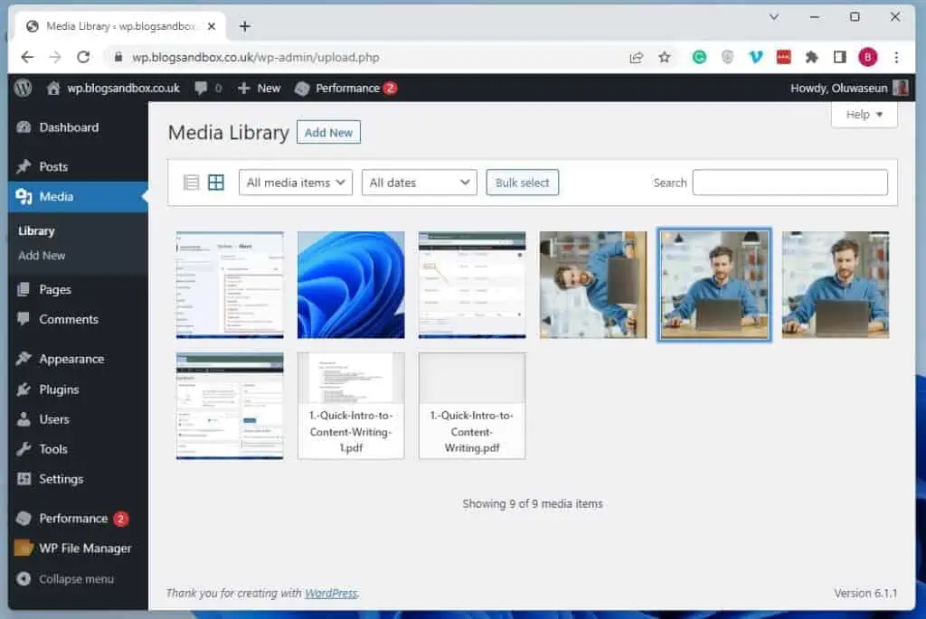The width and height of the screenshot is (926, 619).
Task: Open the rotated man-with-laptop thumbnail
Action: click(593, 285)
